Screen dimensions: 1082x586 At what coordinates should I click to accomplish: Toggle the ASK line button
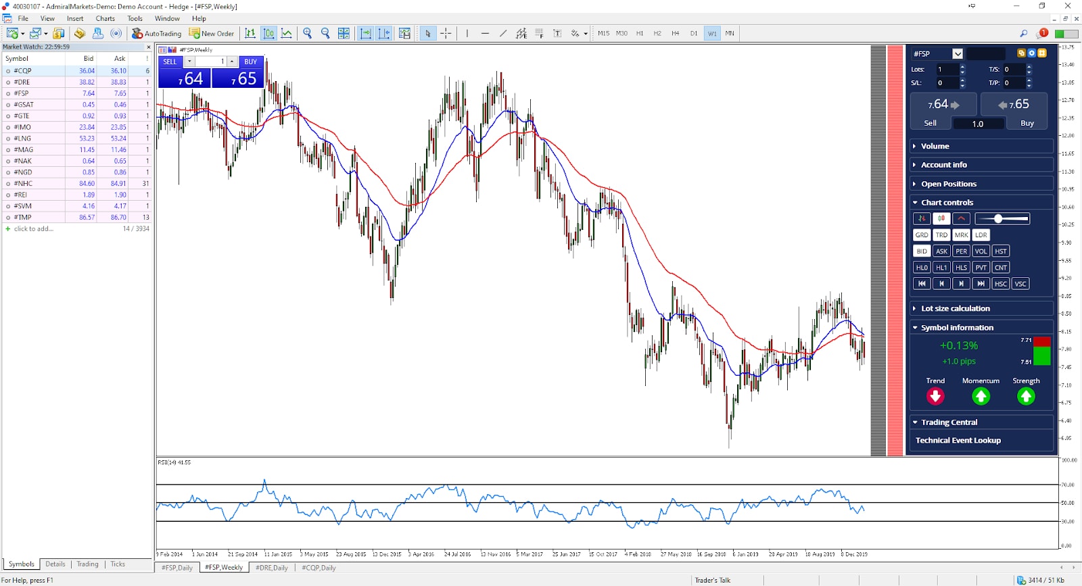[x=941, y=251]
